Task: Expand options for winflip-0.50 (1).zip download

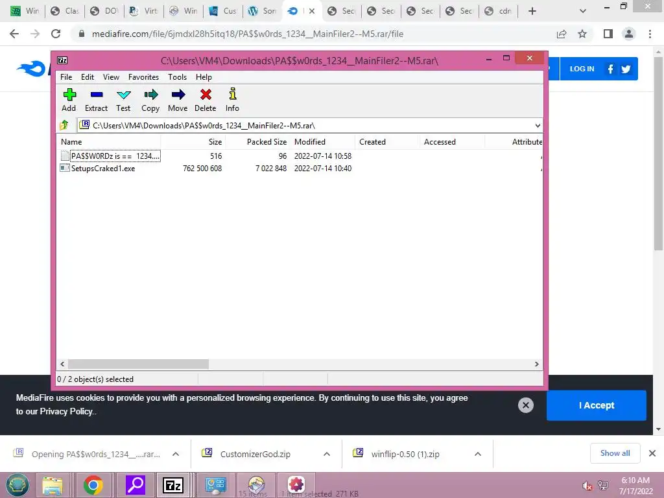Action: (x=478, y=454)
